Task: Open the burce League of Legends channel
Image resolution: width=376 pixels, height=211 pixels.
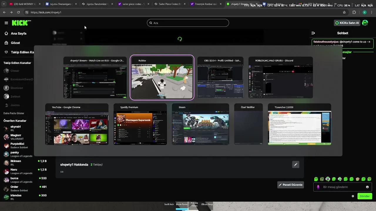Action: 25,180
